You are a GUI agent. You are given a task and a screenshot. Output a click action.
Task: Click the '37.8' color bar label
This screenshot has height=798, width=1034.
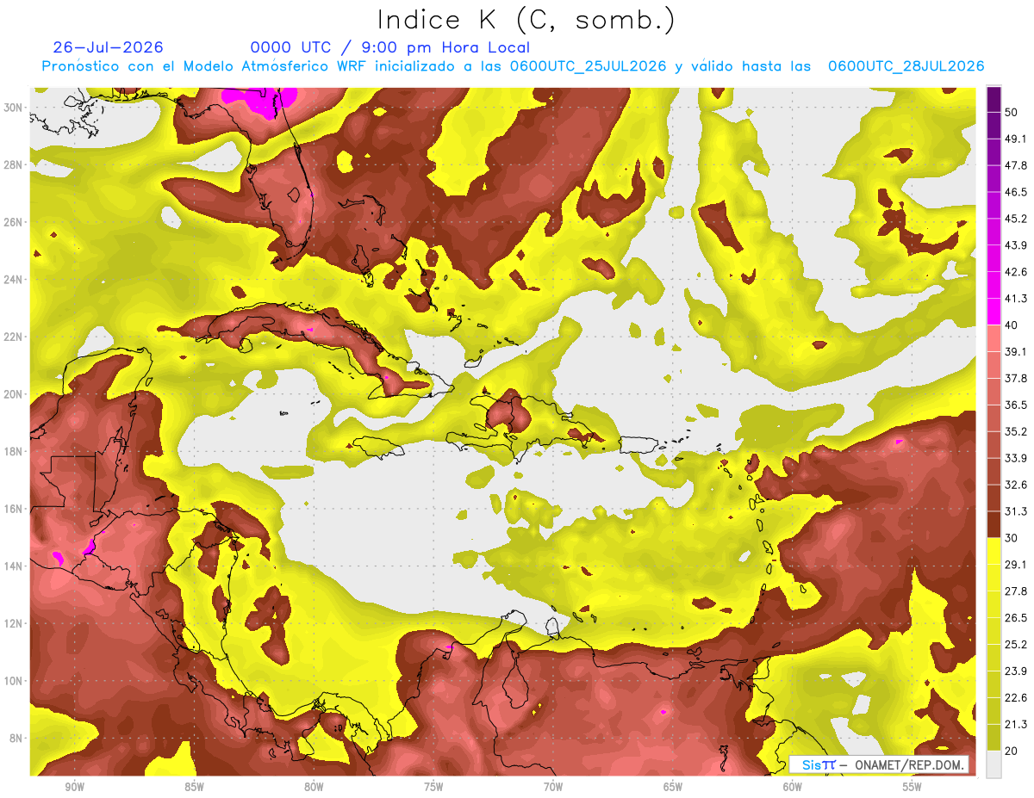click(1016, 378)
